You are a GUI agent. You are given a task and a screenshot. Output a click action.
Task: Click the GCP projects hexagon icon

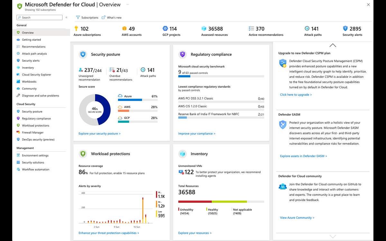(x=165, y=29)
